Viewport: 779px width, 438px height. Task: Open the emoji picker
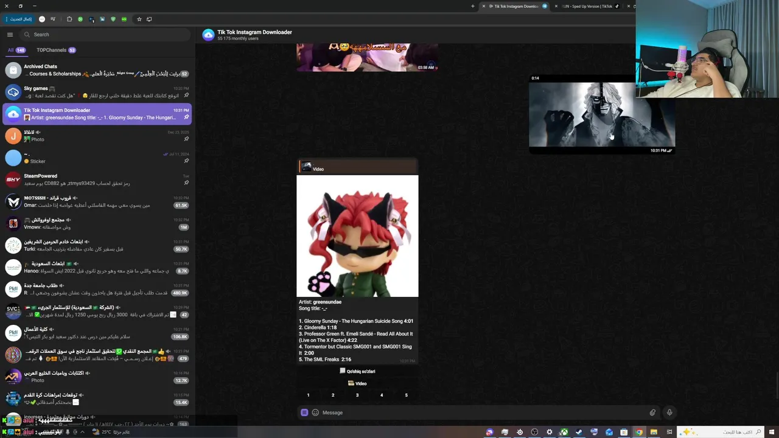pyautogui.click(x=315, y=412)
